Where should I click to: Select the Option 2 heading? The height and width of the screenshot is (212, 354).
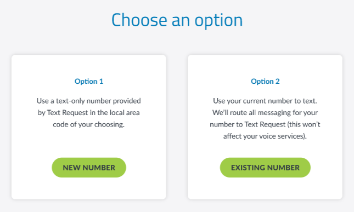point(265,81)
